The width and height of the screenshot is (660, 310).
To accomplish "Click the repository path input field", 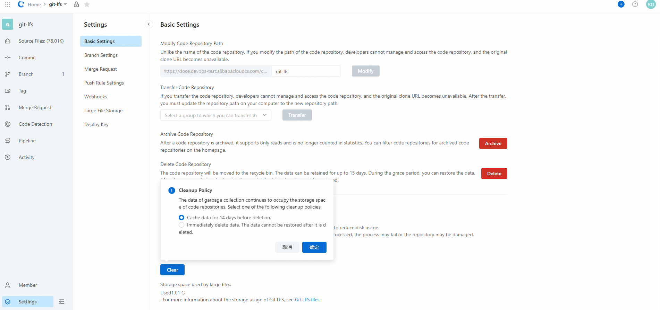I will point(305,71).
